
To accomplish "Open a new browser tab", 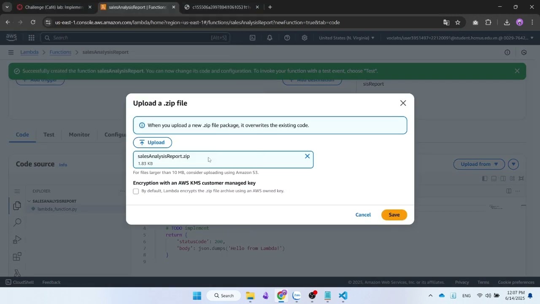I will [x=270, y=7].
